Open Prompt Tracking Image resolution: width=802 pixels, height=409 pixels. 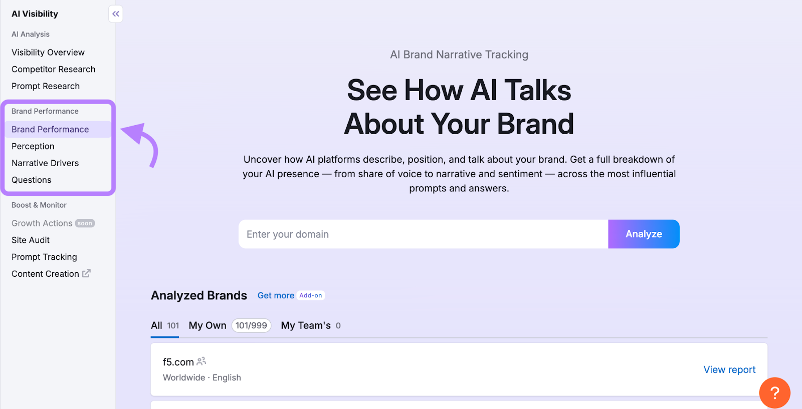(x=44, y=257)
